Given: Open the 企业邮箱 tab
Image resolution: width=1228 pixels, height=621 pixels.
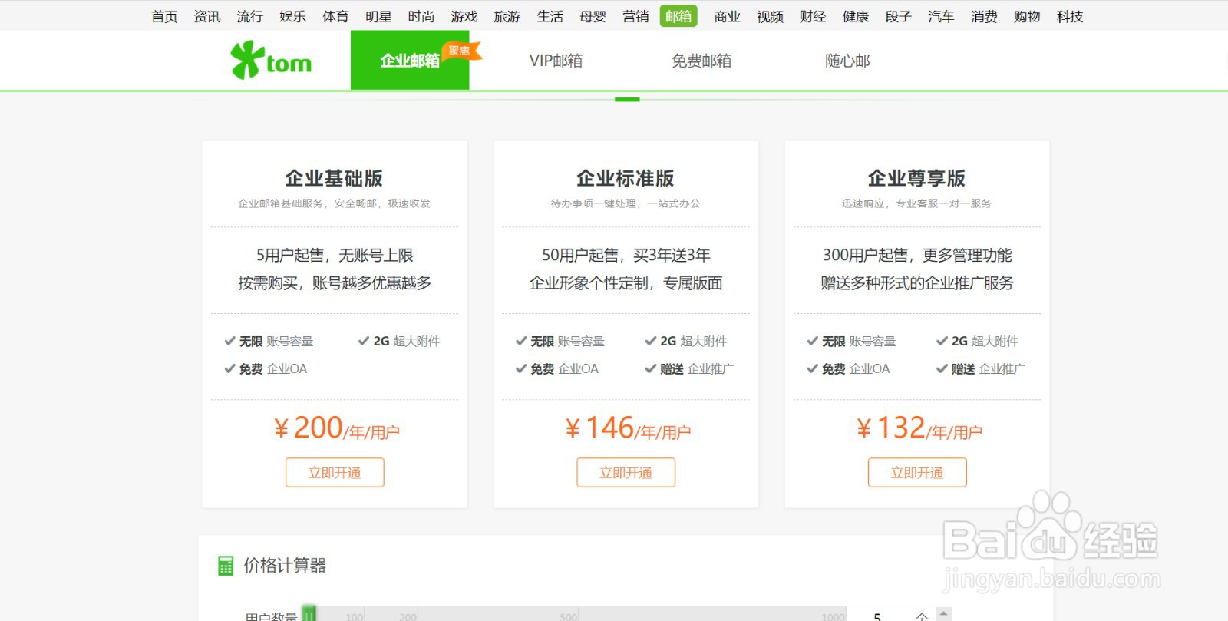Looking at the screenshot, I should (x=410, y=60).
